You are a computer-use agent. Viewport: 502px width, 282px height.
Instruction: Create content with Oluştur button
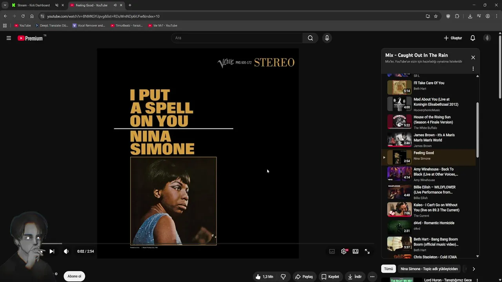453,38
